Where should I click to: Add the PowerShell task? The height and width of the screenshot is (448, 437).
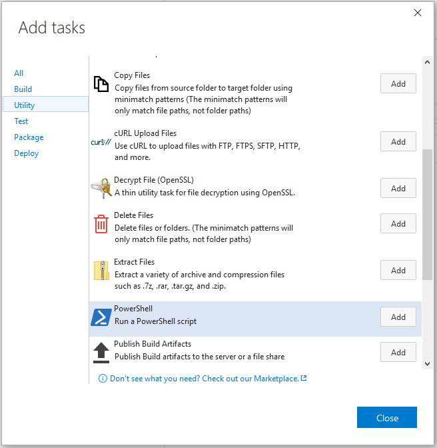click(x=398, y=317)
